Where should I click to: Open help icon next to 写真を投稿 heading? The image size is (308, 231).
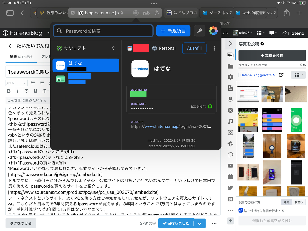click(x=262, y=44)
